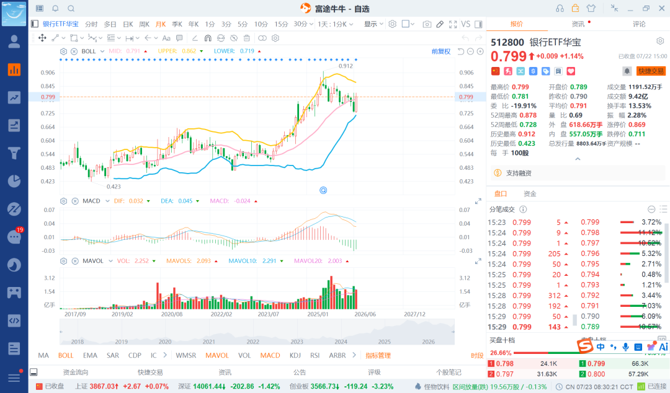Expand the BOLL indicator dropdown

[x=102, y=51]
